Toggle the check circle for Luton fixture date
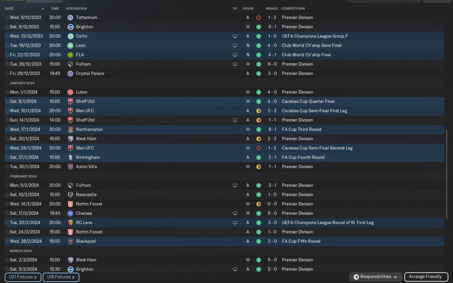This screenshot has width=453, height=283. pos(7,92)
